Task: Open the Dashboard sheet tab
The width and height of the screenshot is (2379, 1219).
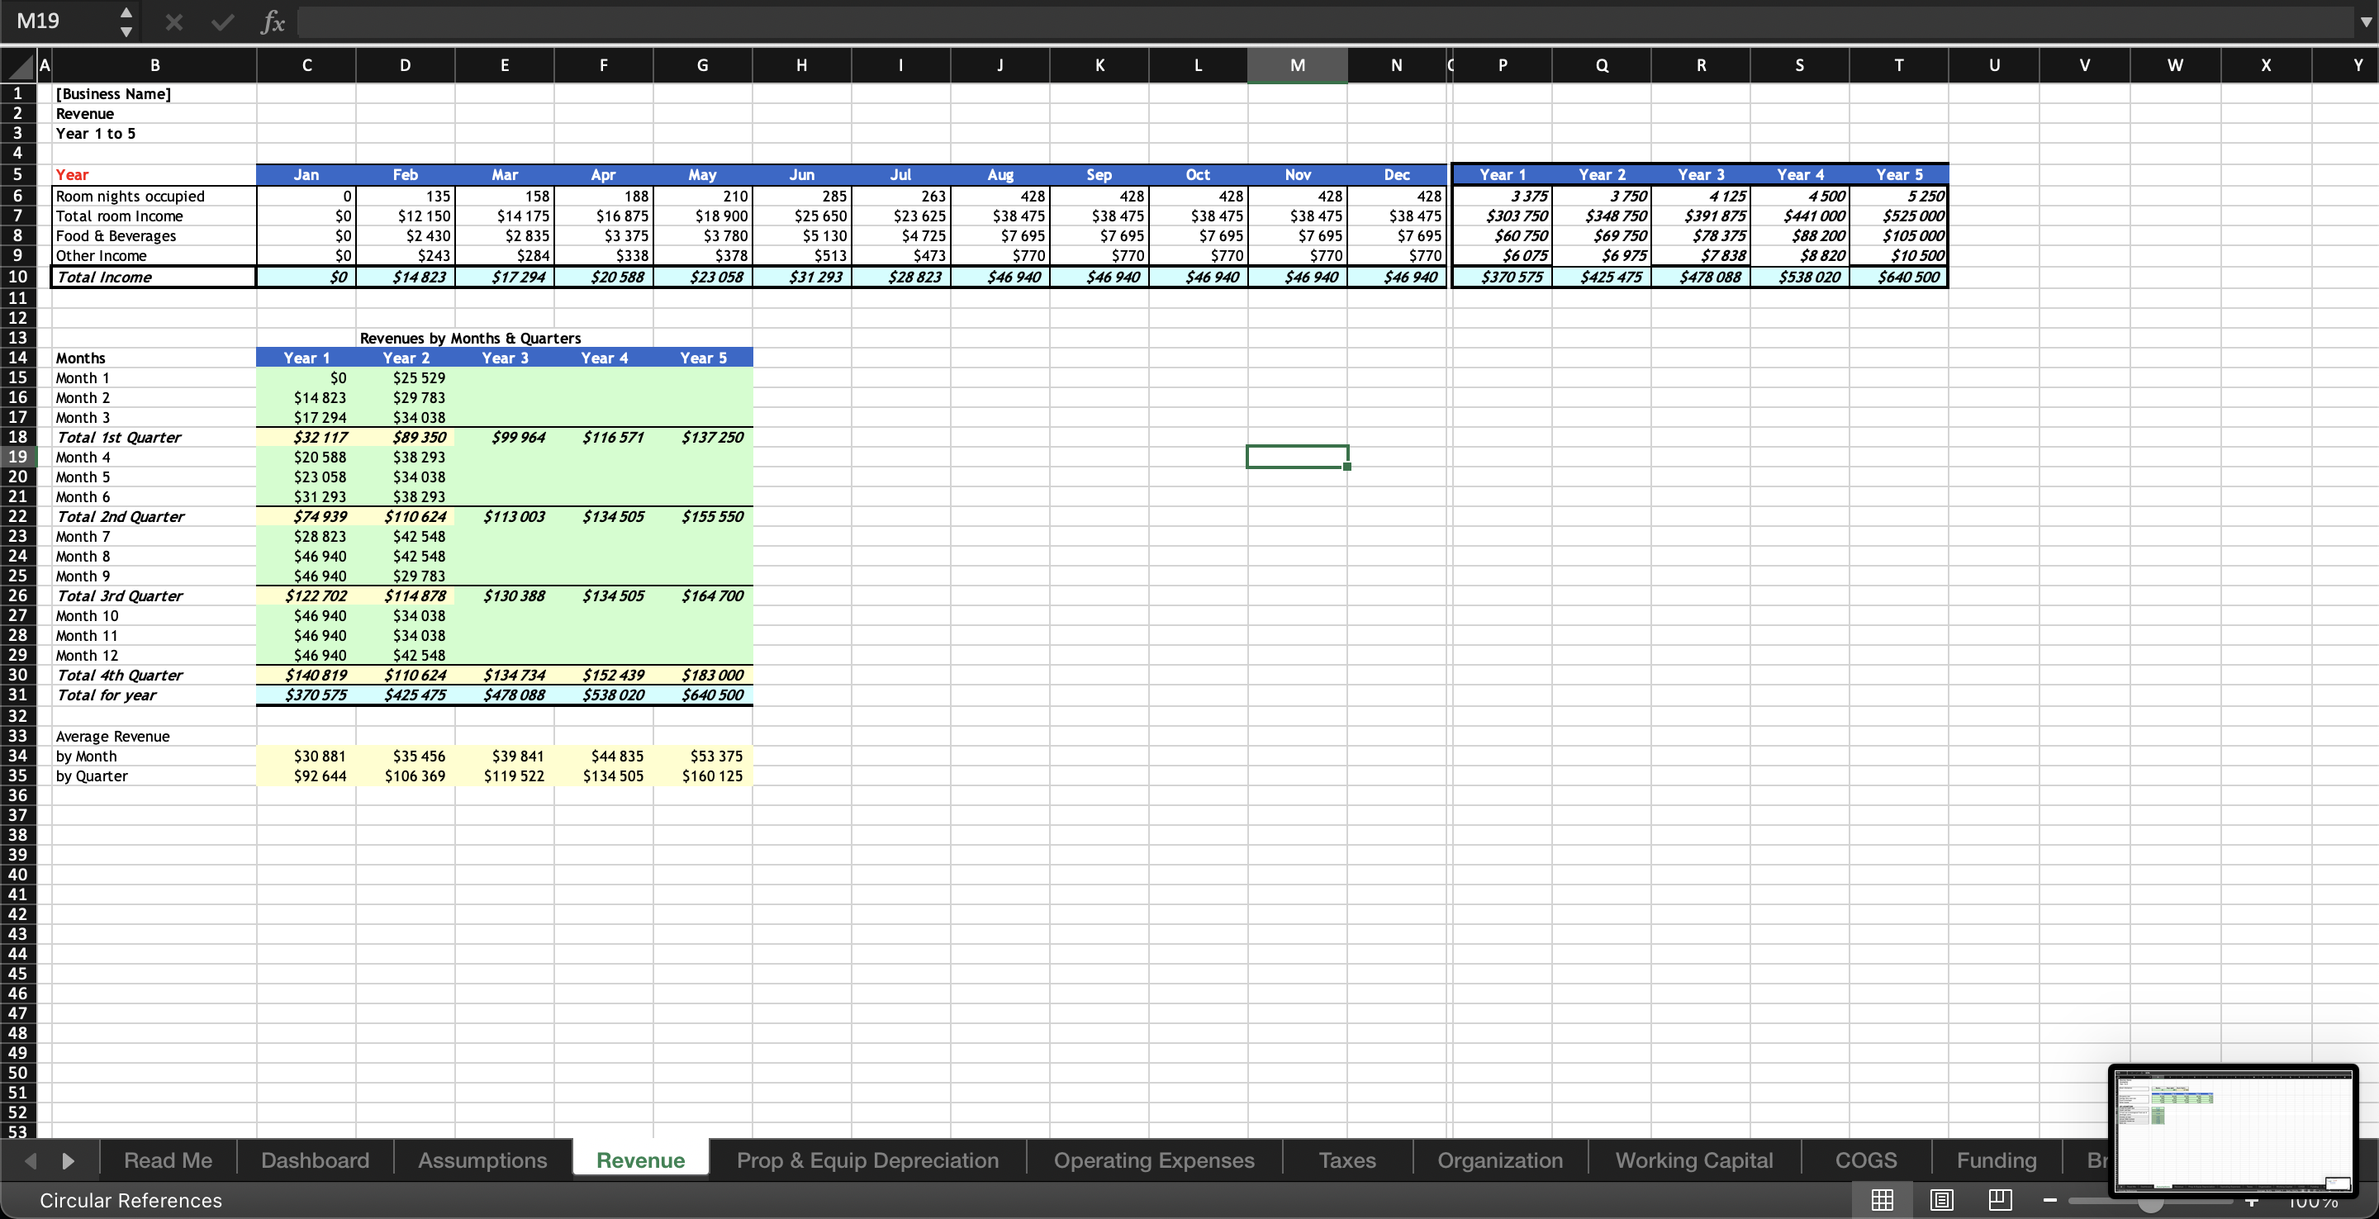Action: [315, 1160]
